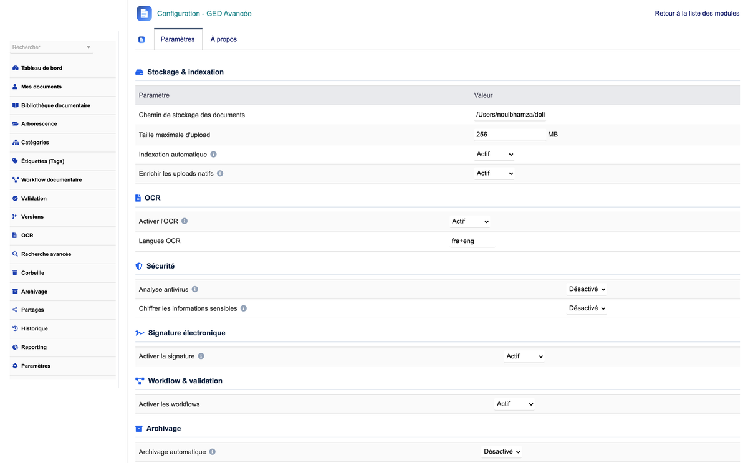Viewport: 748px width, 463px height.
Task: Click the Recherche avancée magnifier icon
Action: click(x=15, y=254)
